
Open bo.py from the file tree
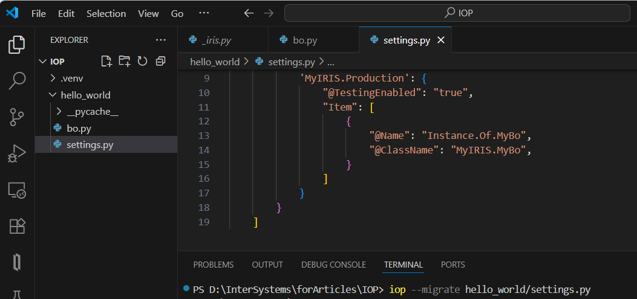79,128
